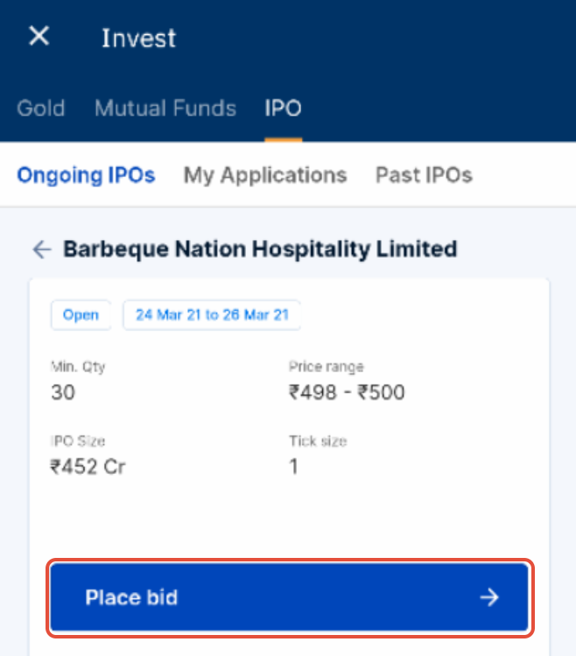Click the 24 Mar 21 to 26 Mar 21 date badge
The height and width of the screenshot is (656, 576).
pyautogui.click(x=212, y=315)
